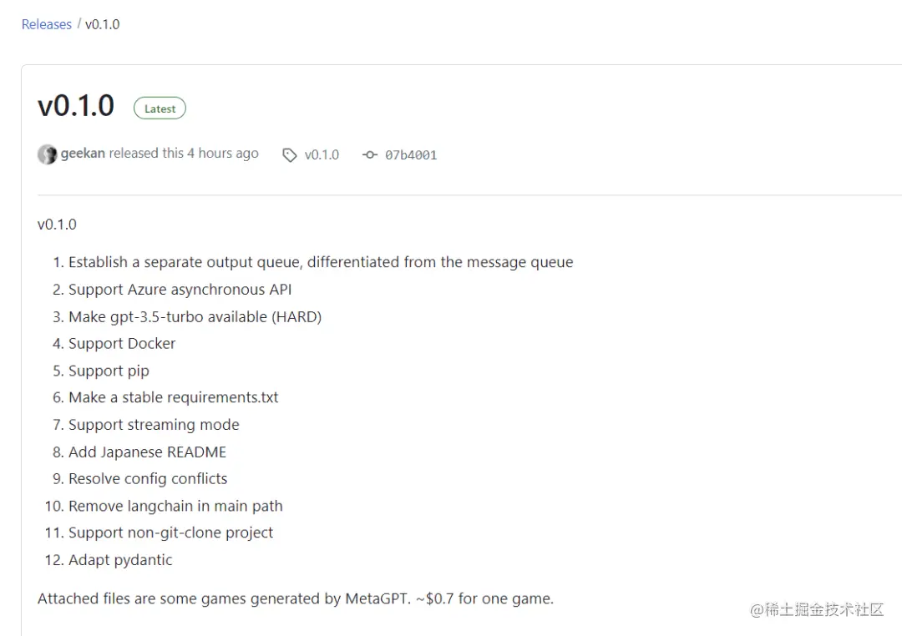This screenshot has width=902, height=636.
Task: Click list item "Support Azure asynchronous API"
Action: point(180,290)
